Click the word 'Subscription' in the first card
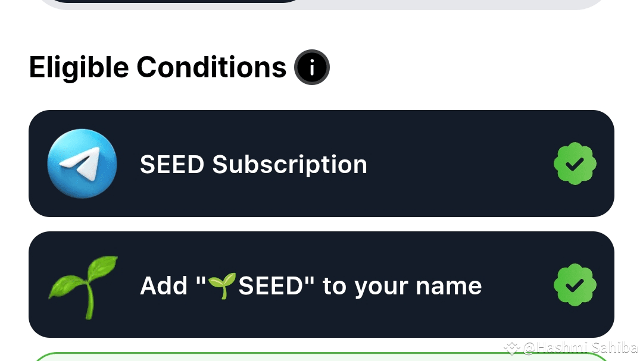The height and width of the screenshot is (361, 643). (289, 164)
